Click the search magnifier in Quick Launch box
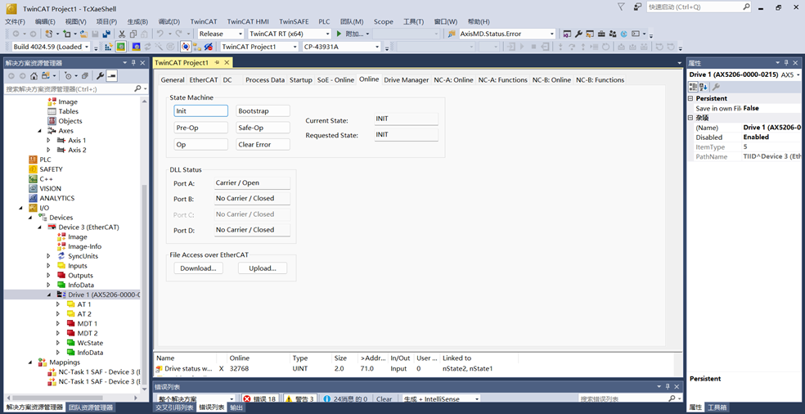The image size is (805, 414). click(x=746, y=7)
